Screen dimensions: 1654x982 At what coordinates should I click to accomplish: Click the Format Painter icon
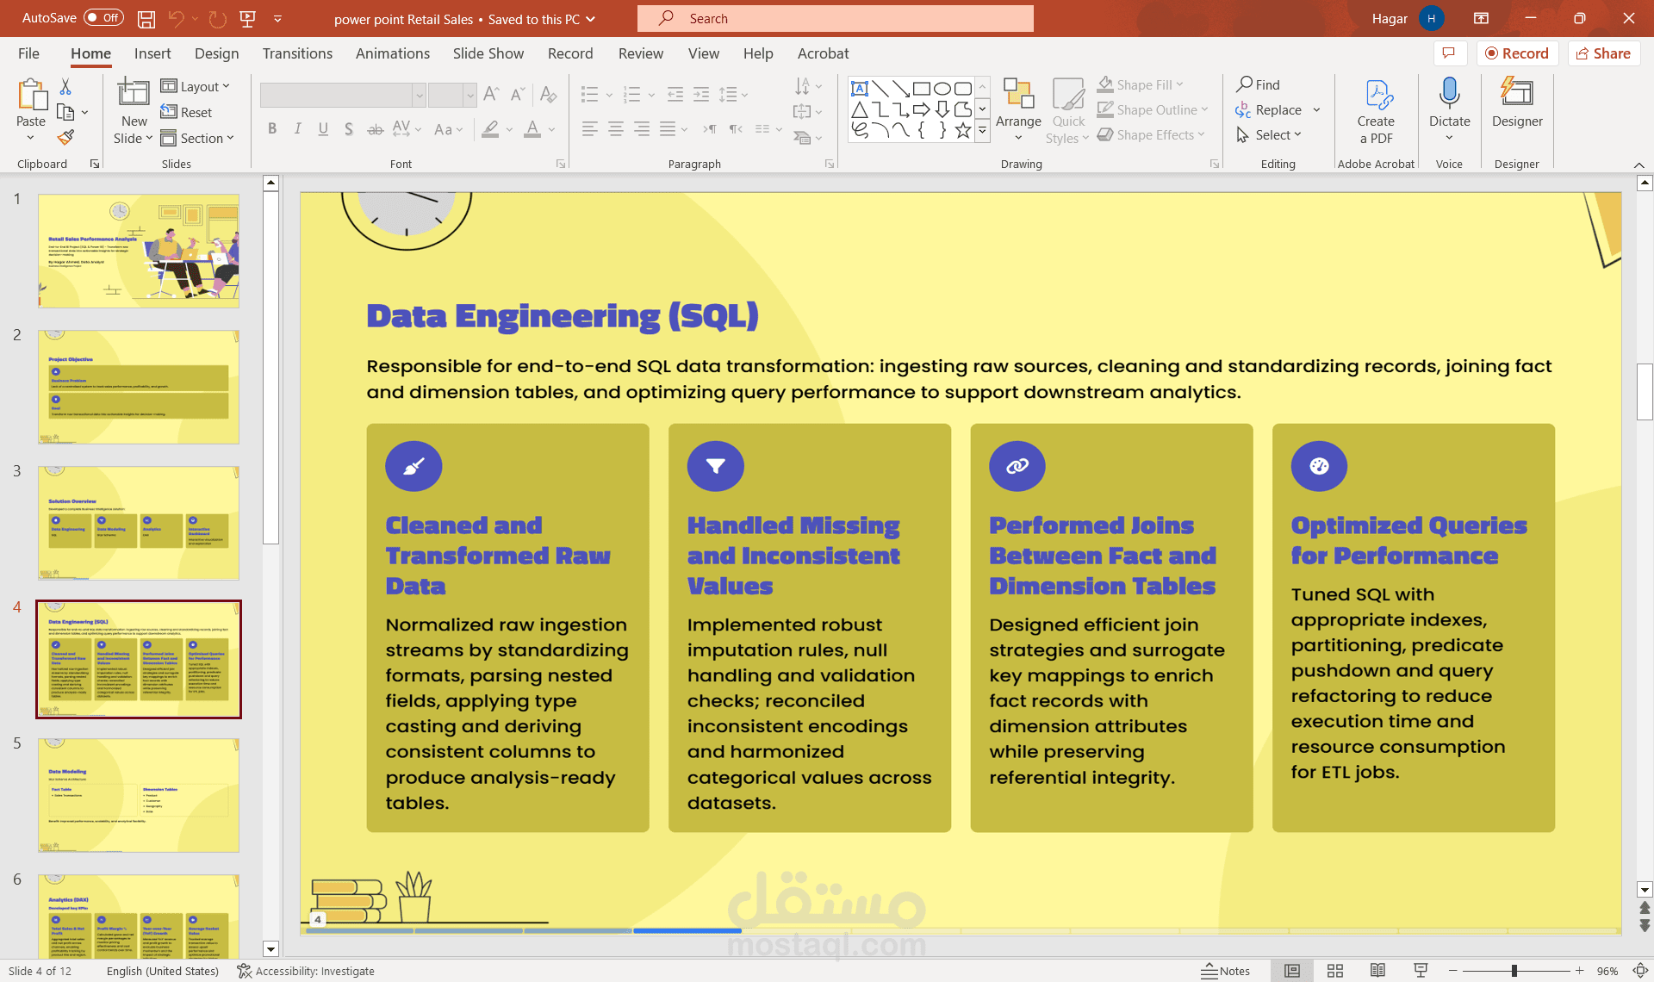[65, 137]
